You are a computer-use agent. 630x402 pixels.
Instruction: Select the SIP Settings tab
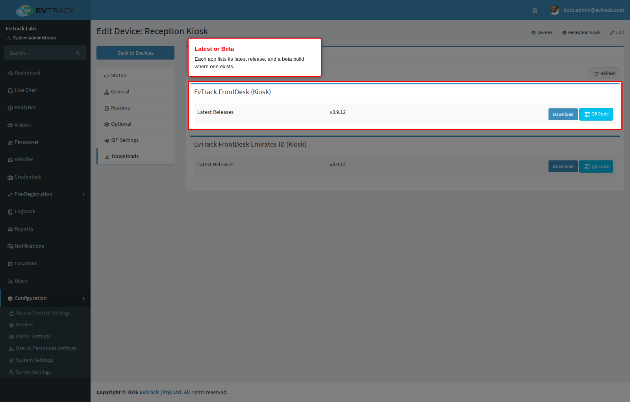(135, 140)
